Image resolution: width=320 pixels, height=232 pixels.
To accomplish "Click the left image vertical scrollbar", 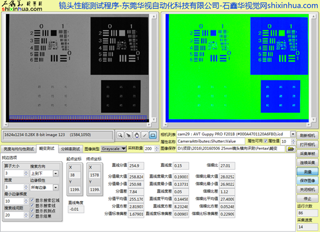I will (154, 68).
